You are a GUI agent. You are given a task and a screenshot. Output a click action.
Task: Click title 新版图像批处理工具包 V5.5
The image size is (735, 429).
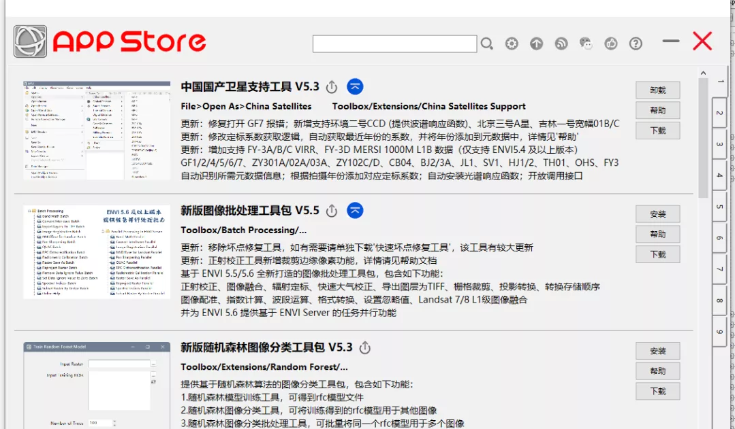pos(250,211)
